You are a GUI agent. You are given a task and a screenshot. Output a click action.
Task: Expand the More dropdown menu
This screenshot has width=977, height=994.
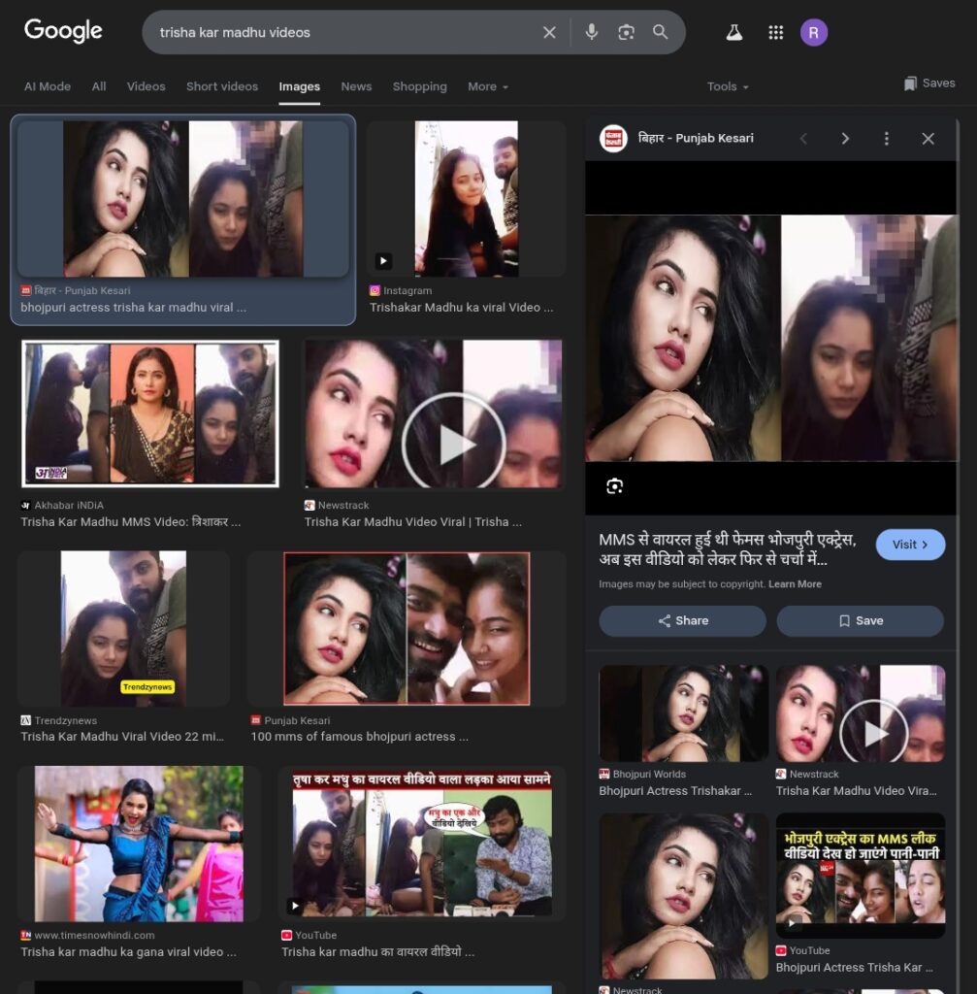[x=488, y=86]
